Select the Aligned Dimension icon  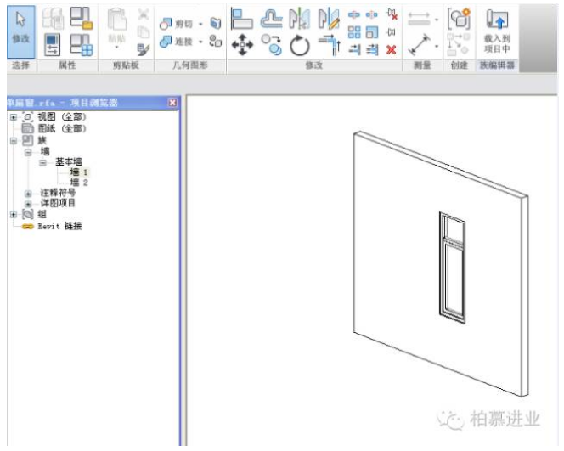click(419, 19)
